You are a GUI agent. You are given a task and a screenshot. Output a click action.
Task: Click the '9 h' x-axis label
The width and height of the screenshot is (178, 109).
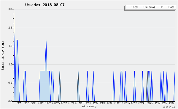[x=74, y=103]
